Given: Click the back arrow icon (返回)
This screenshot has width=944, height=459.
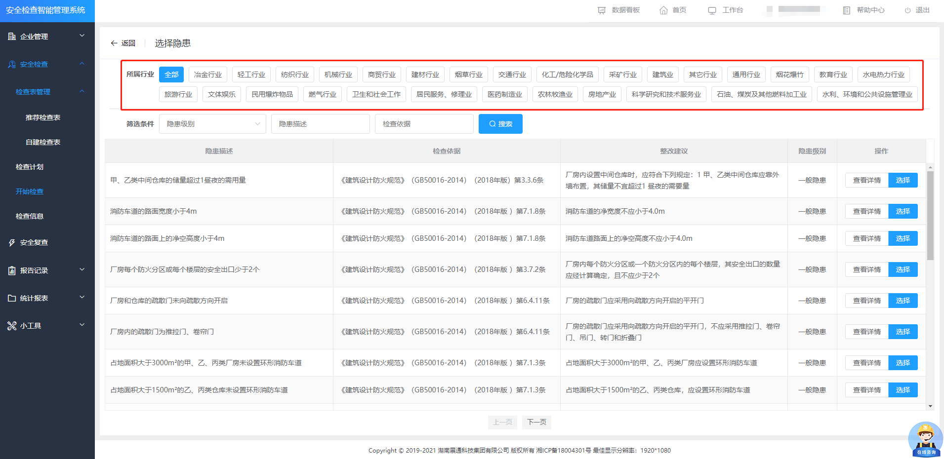Looking at the screenshot, I should 114,43.
